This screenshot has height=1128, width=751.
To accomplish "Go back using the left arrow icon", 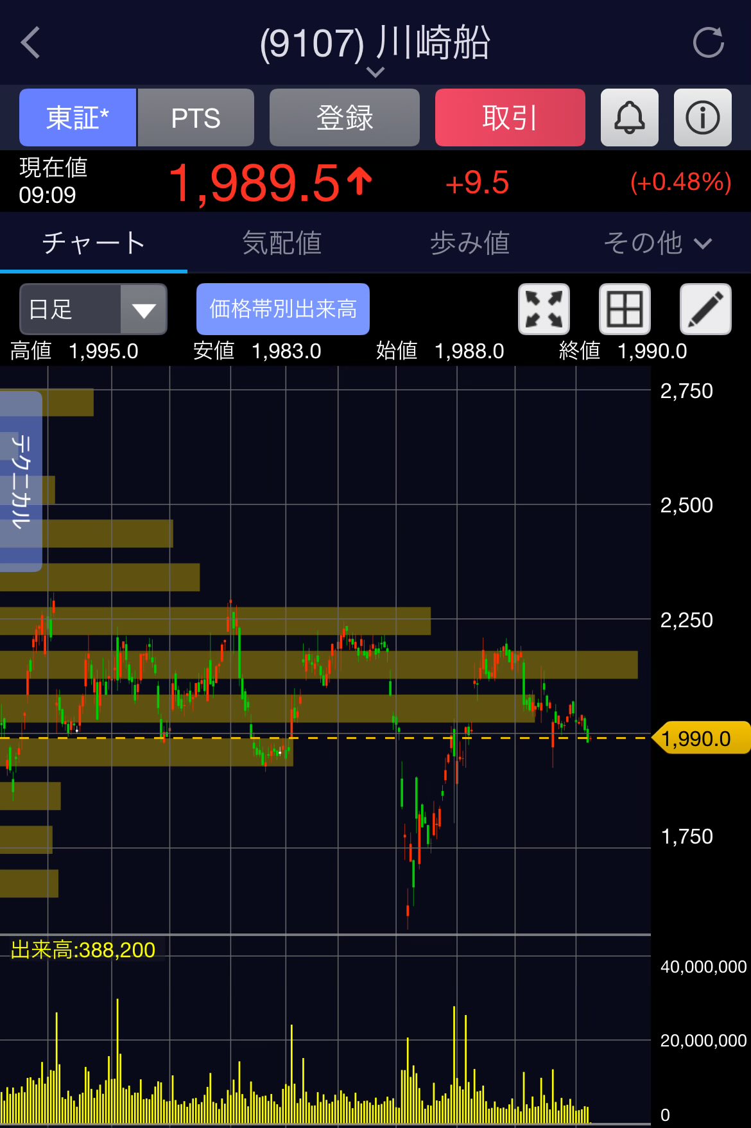I will 31,43.
